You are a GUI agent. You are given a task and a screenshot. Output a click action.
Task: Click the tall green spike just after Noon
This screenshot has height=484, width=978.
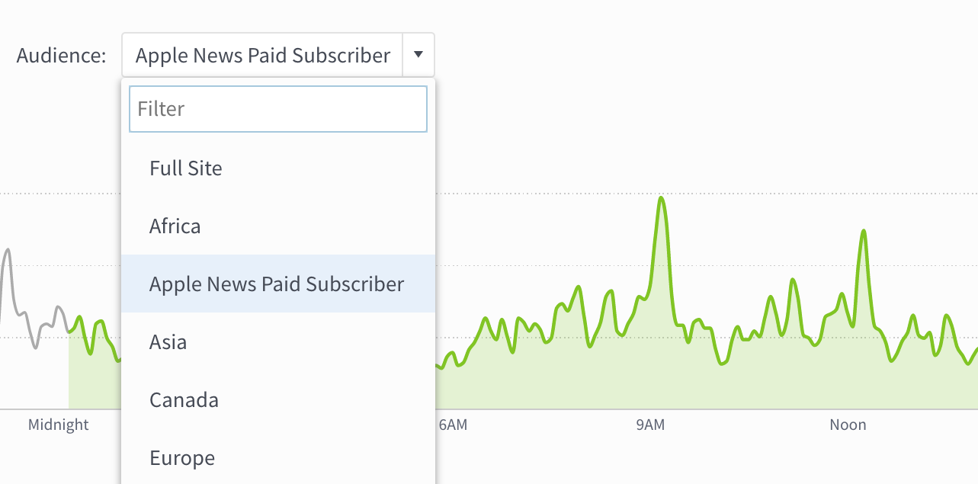(864, 231)
